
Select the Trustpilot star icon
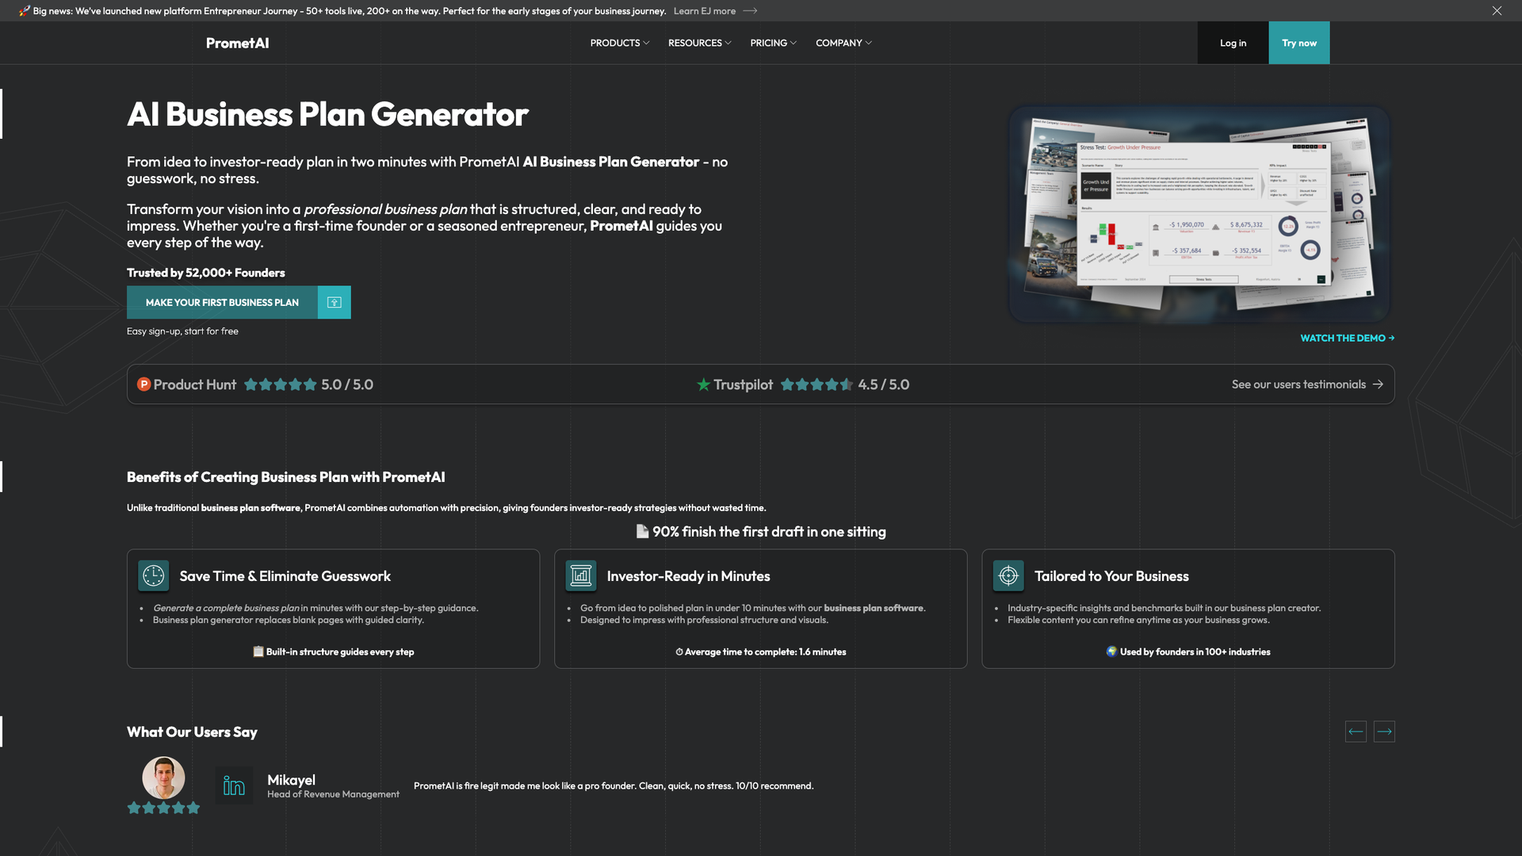702,384
